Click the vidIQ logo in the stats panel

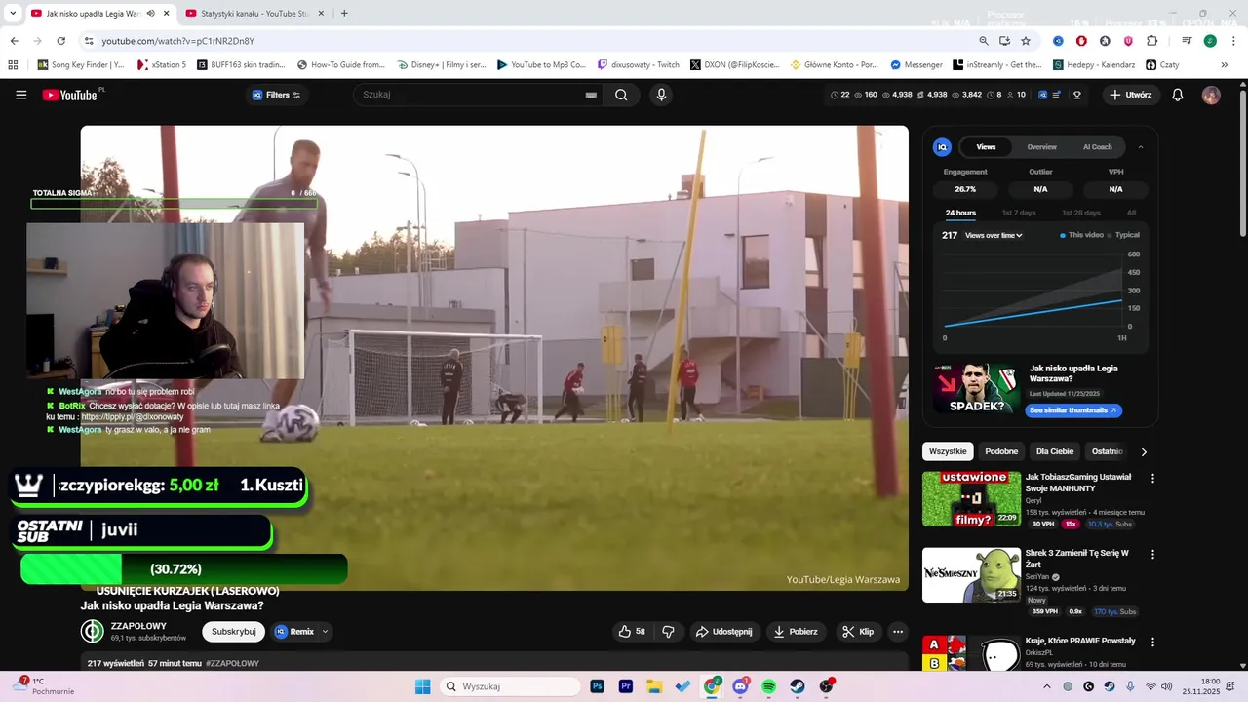(x=942, y=147)
